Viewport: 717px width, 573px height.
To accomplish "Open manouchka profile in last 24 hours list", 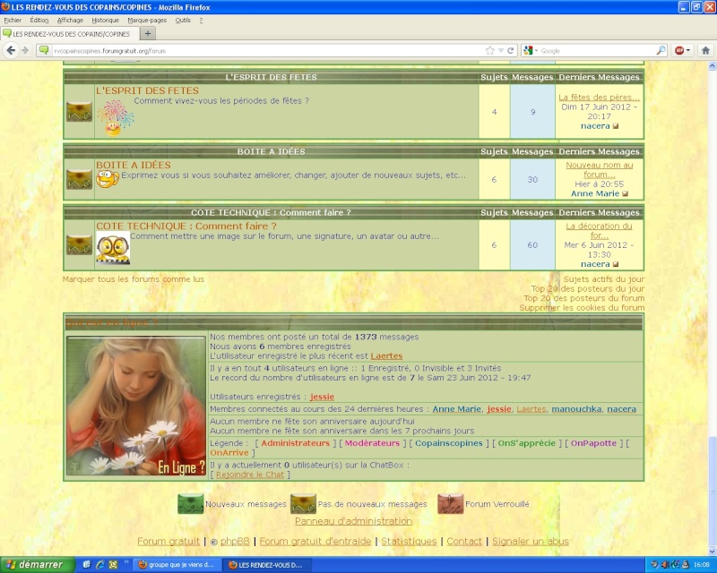I will [576, 409].
